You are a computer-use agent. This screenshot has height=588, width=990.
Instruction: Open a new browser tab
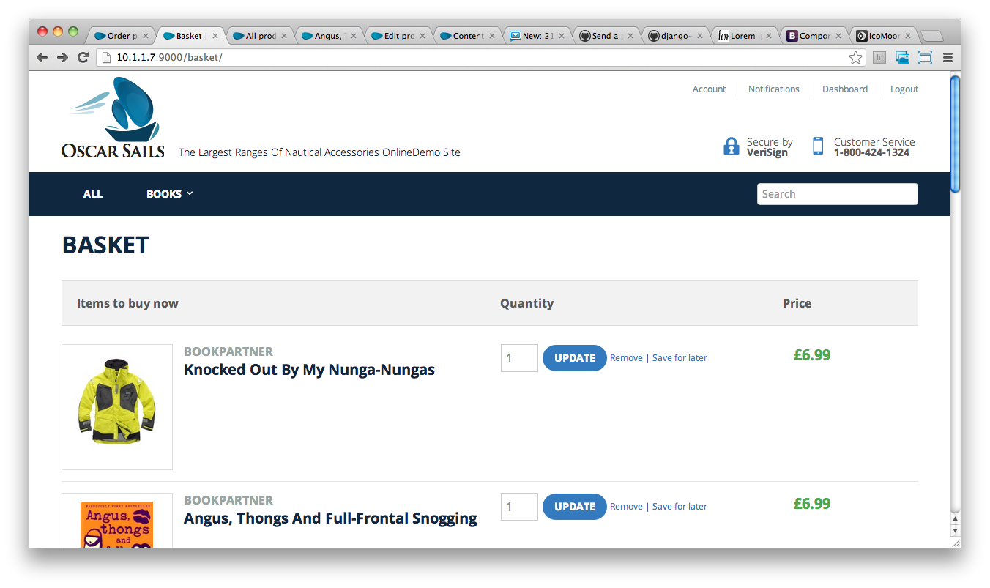(931, 36)
